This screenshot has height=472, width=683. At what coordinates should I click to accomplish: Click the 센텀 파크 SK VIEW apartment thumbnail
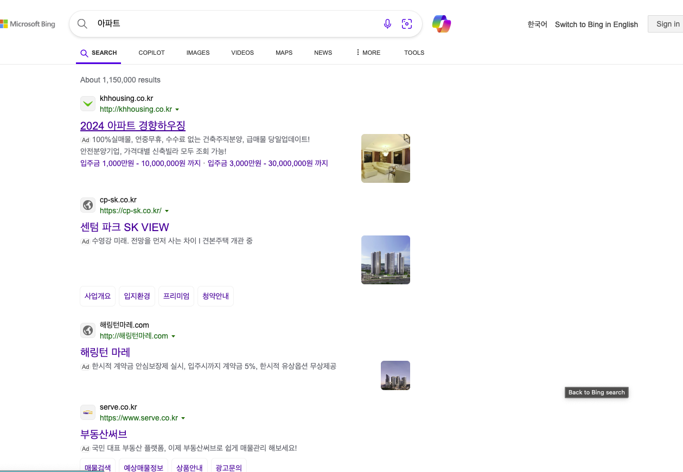[385, 259]
